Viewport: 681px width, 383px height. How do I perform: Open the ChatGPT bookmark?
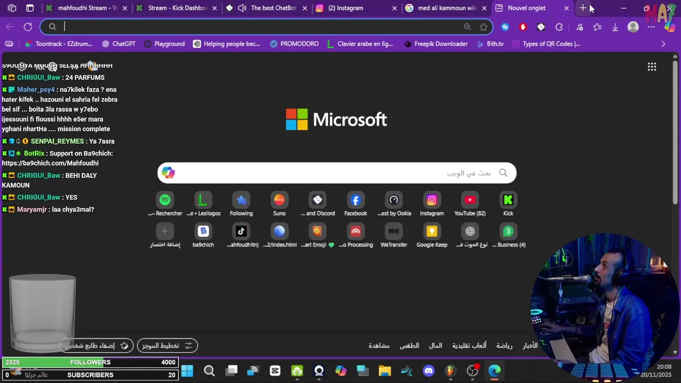119,44
